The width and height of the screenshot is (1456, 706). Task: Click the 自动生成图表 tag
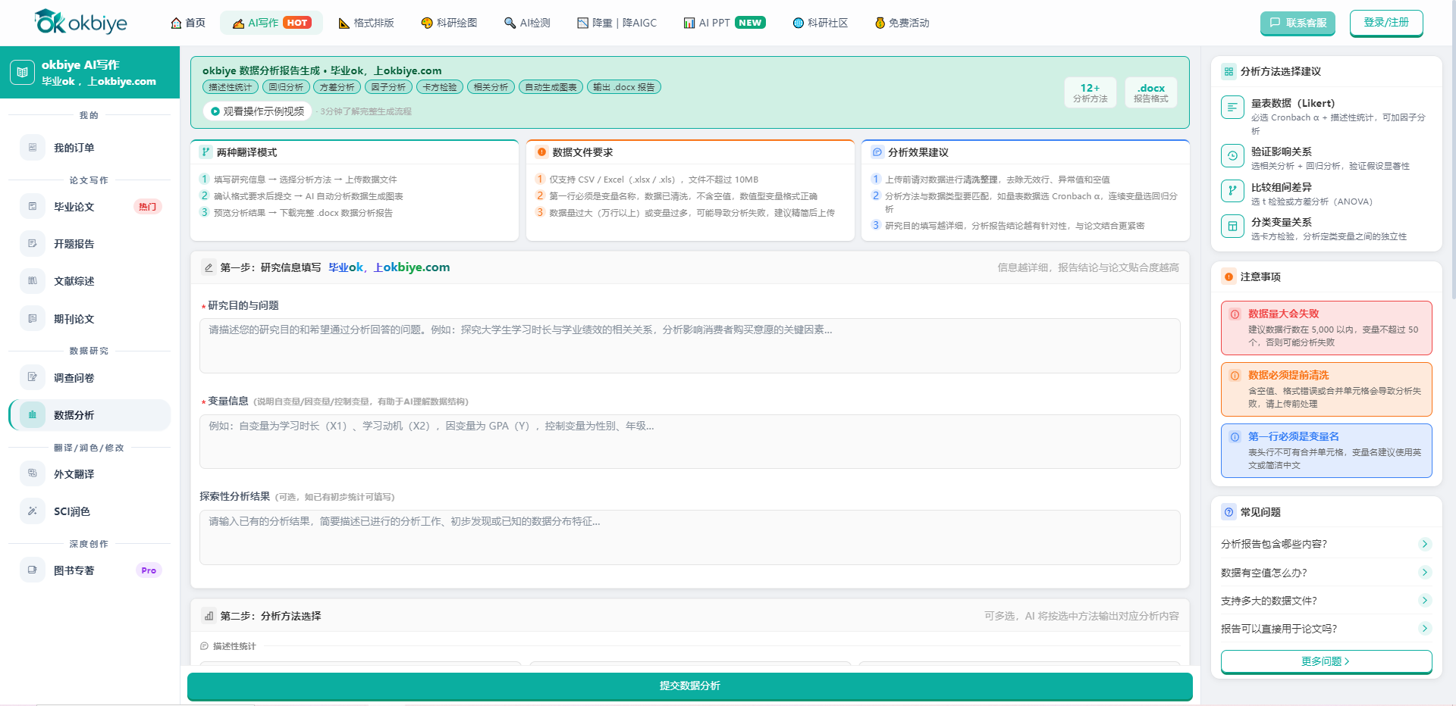551,87
